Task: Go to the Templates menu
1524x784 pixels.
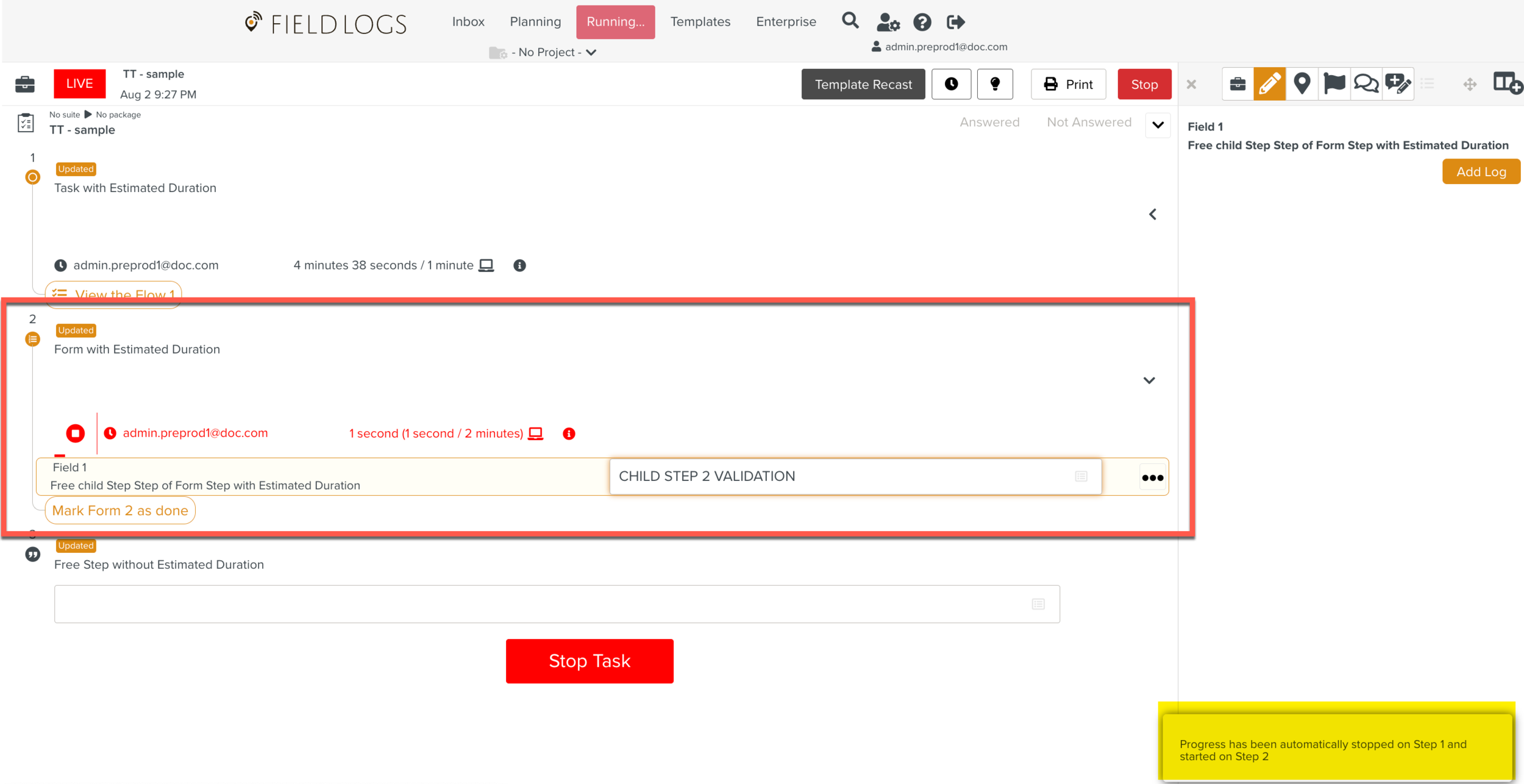Action: click(700, 22)
